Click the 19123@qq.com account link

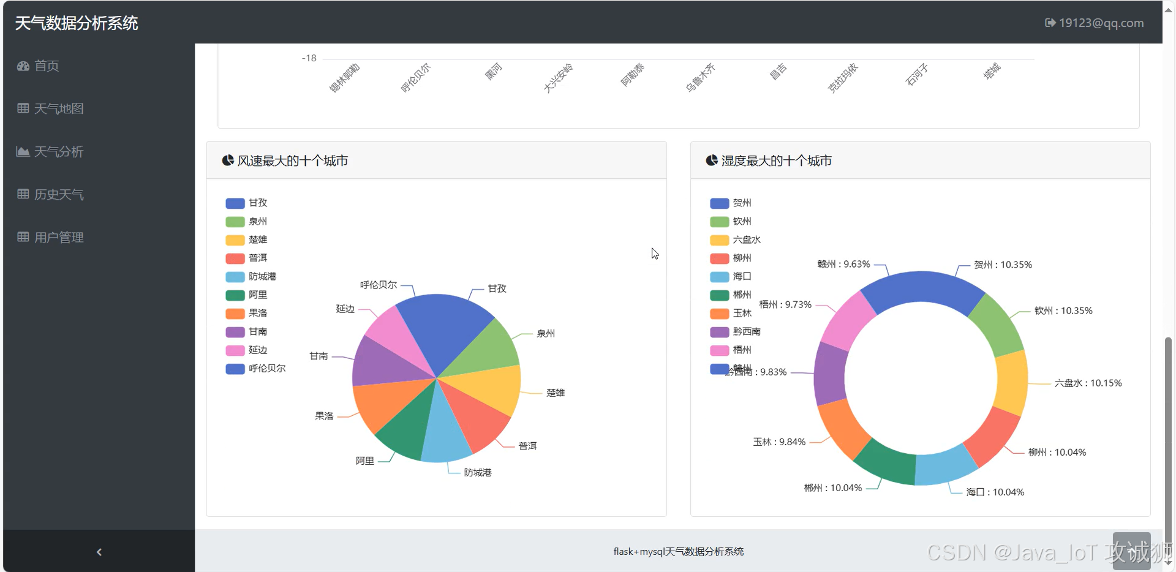(1101, 23)
